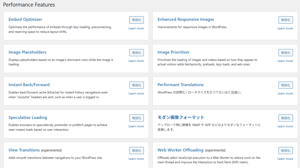
Task: Open Embed Optimizer title link
Action: [x=25, y=19]
